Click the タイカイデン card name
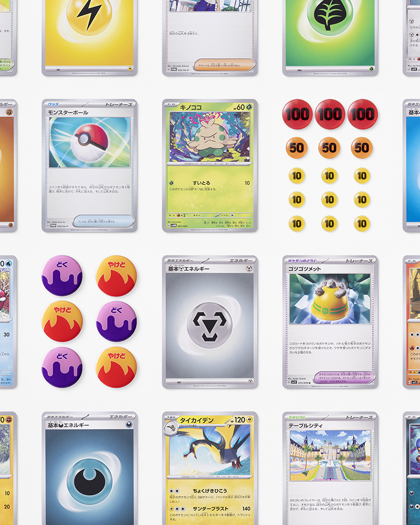Image resolution: width=420 pixels, height=525 pixels. tap(196, 420)
